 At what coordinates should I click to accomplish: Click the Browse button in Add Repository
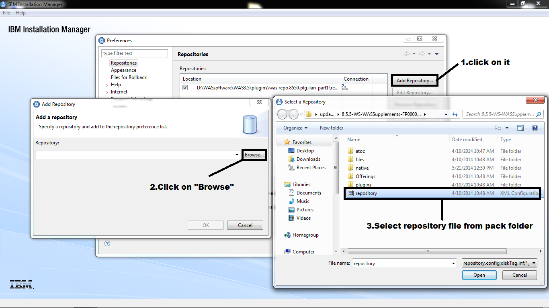point(254,154)
